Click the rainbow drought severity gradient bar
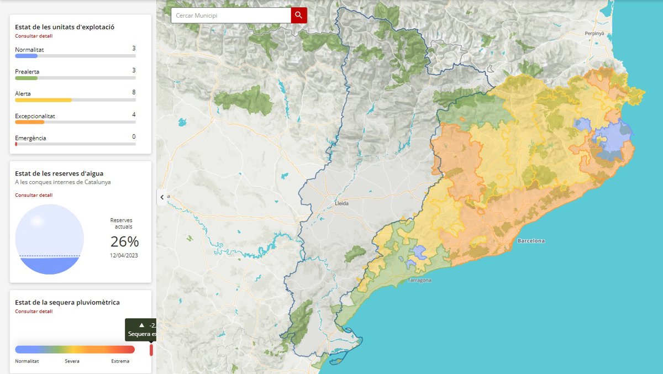The image size is (663, 374). point(75,350)
